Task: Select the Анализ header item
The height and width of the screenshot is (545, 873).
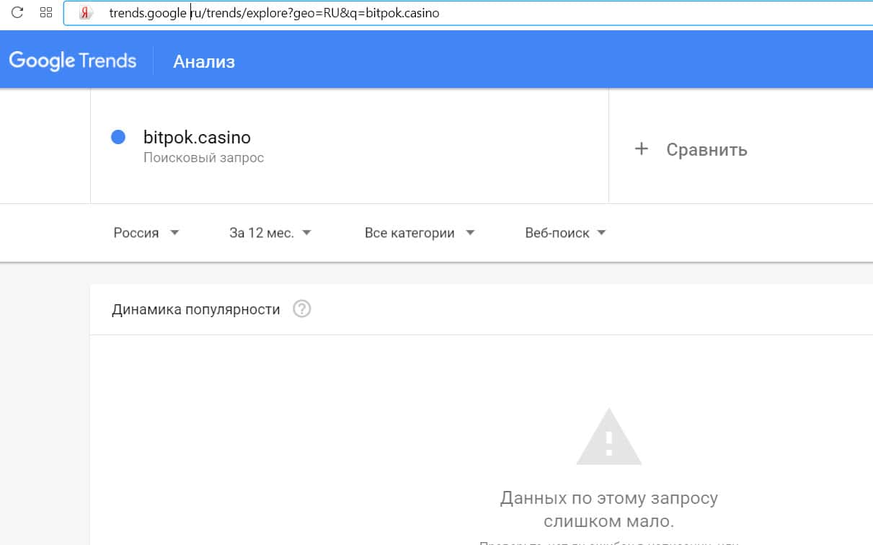Action: [204, 61]
